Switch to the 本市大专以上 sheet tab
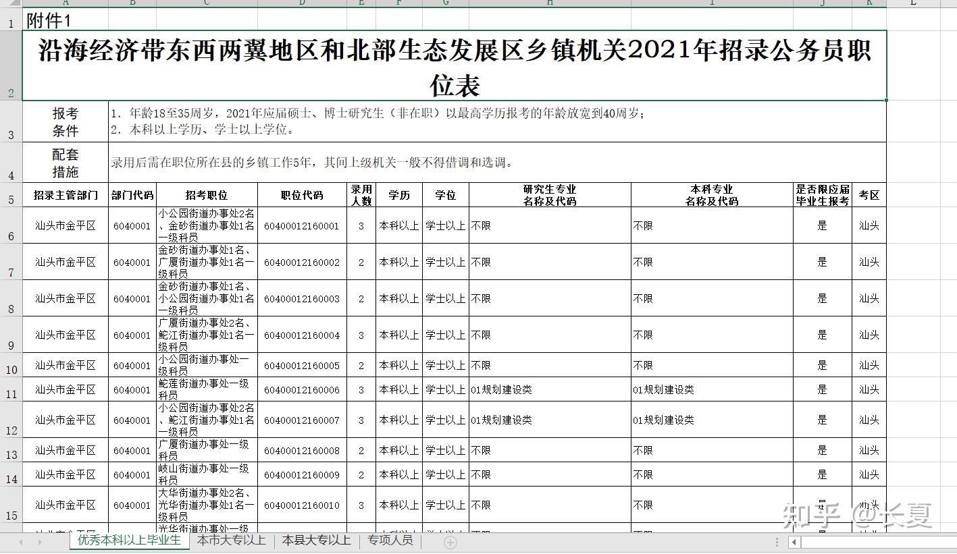Viewport: 957px width, 554px height. 231,541
